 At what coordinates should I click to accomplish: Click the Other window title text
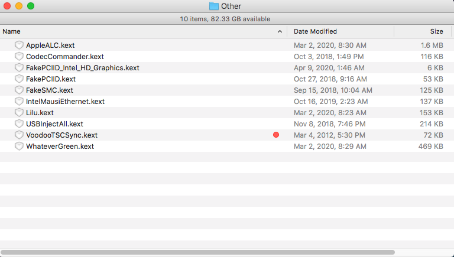231,6
